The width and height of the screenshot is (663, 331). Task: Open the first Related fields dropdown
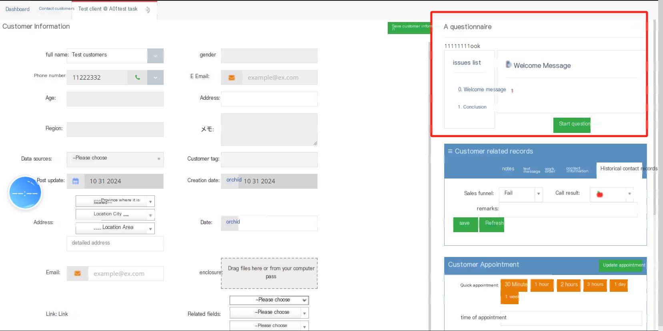(269, 300)
